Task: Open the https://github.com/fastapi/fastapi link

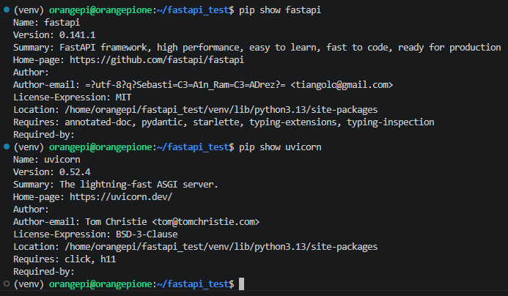Action: (x=157, y=60)
